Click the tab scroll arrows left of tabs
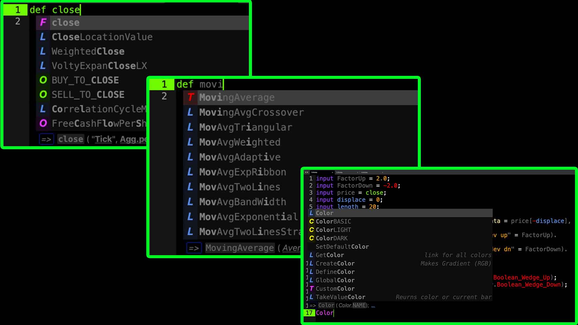The height and width of the screenshot is (325, 578). tap(306, 172)
